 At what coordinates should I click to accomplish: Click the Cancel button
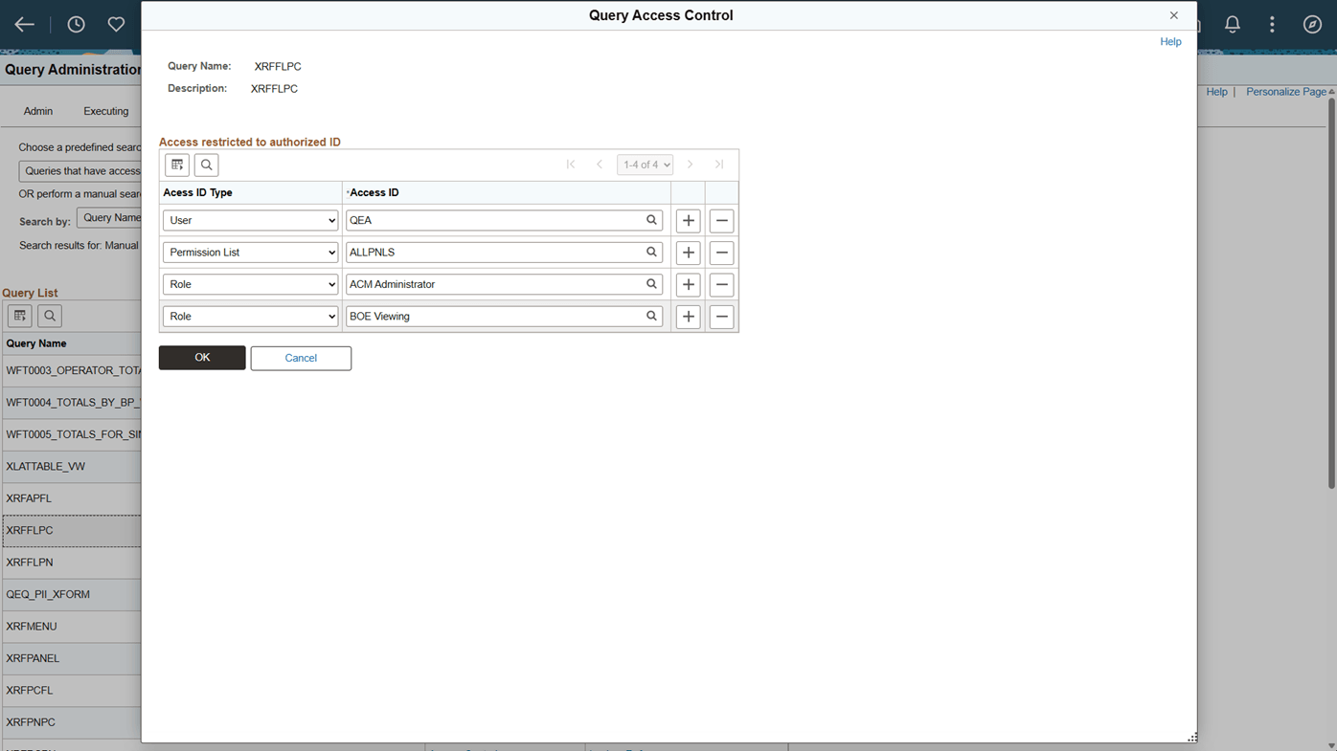(x=301, y=358)
